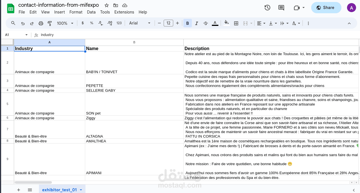Undo the last action
The image size is (360, 193).
(23, 23)
